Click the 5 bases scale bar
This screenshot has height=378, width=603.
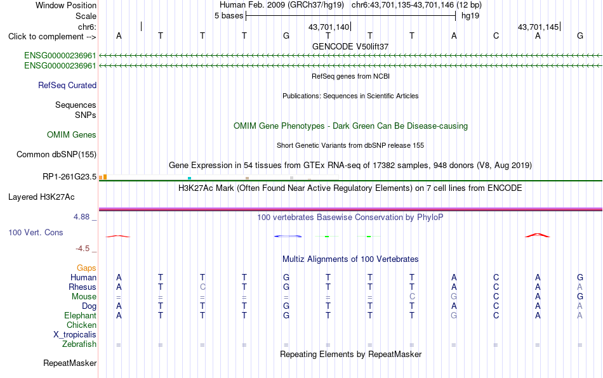351,16
